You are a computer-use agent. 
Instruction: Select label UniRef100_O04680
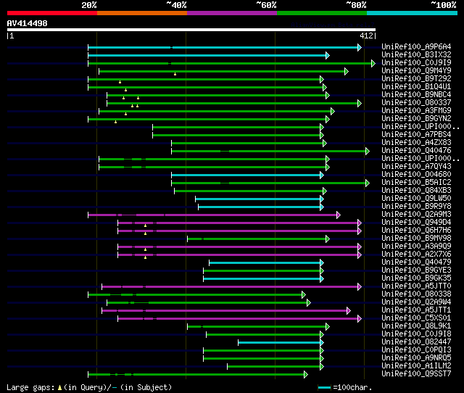pyautogui.click(x=416, y=175)
